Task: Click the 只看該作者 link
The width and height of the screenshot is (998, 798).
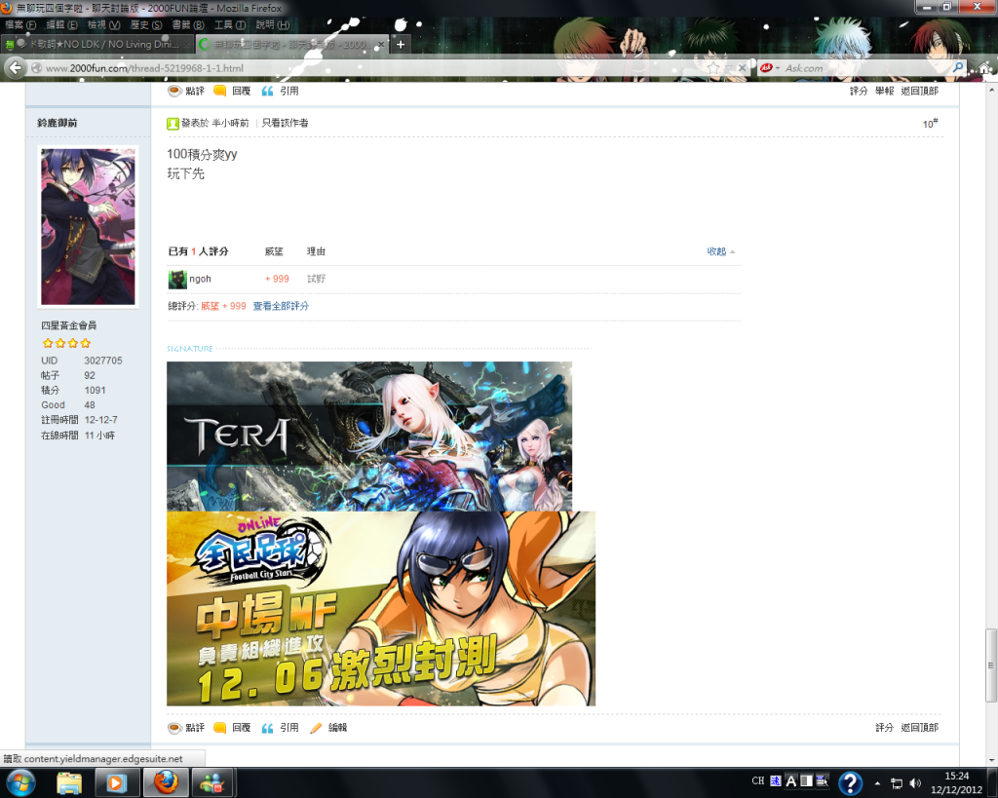Action: tap(286, 123)
